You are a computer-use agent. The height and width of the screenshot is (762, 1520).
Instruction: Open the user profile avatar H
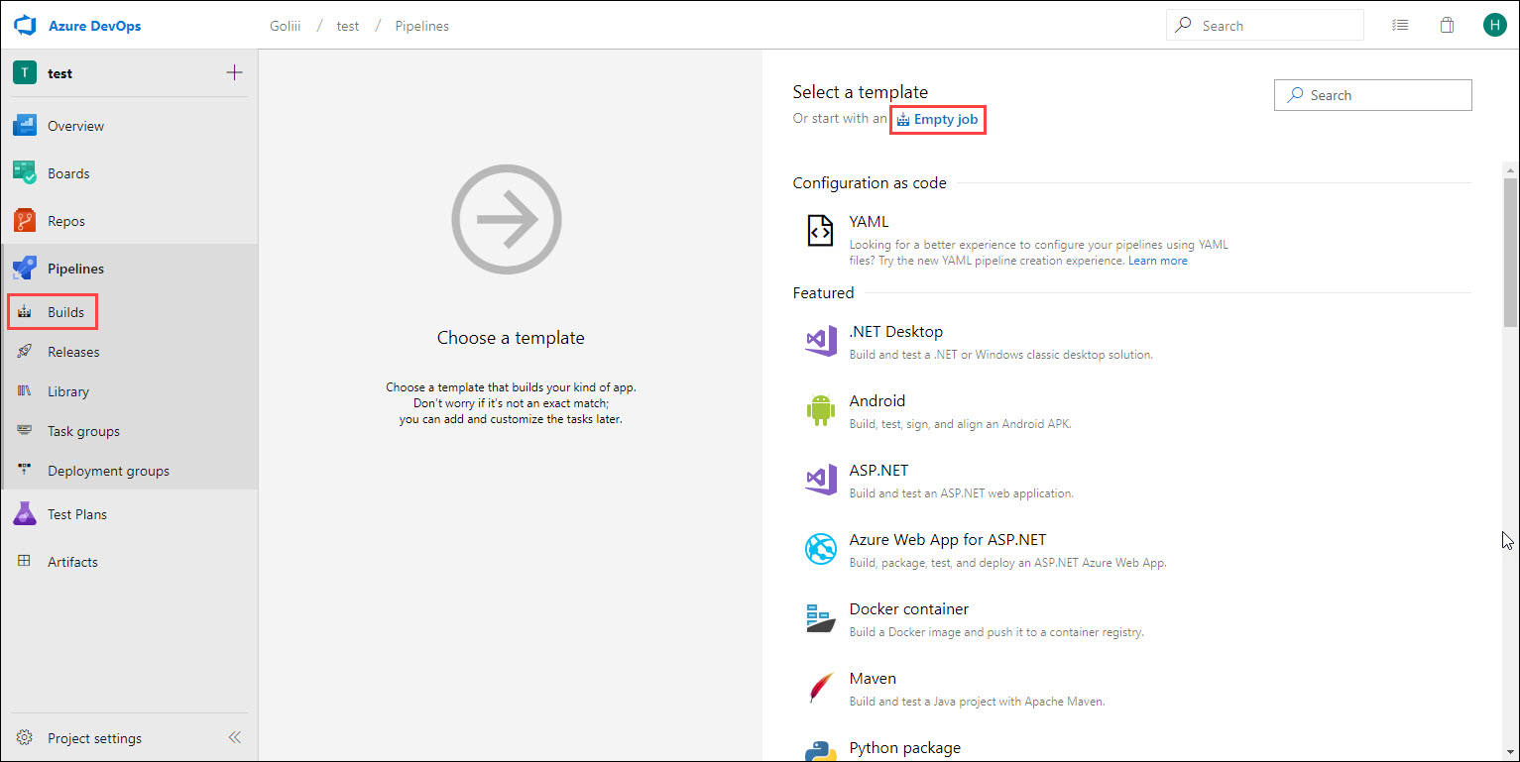(1494, 26)
